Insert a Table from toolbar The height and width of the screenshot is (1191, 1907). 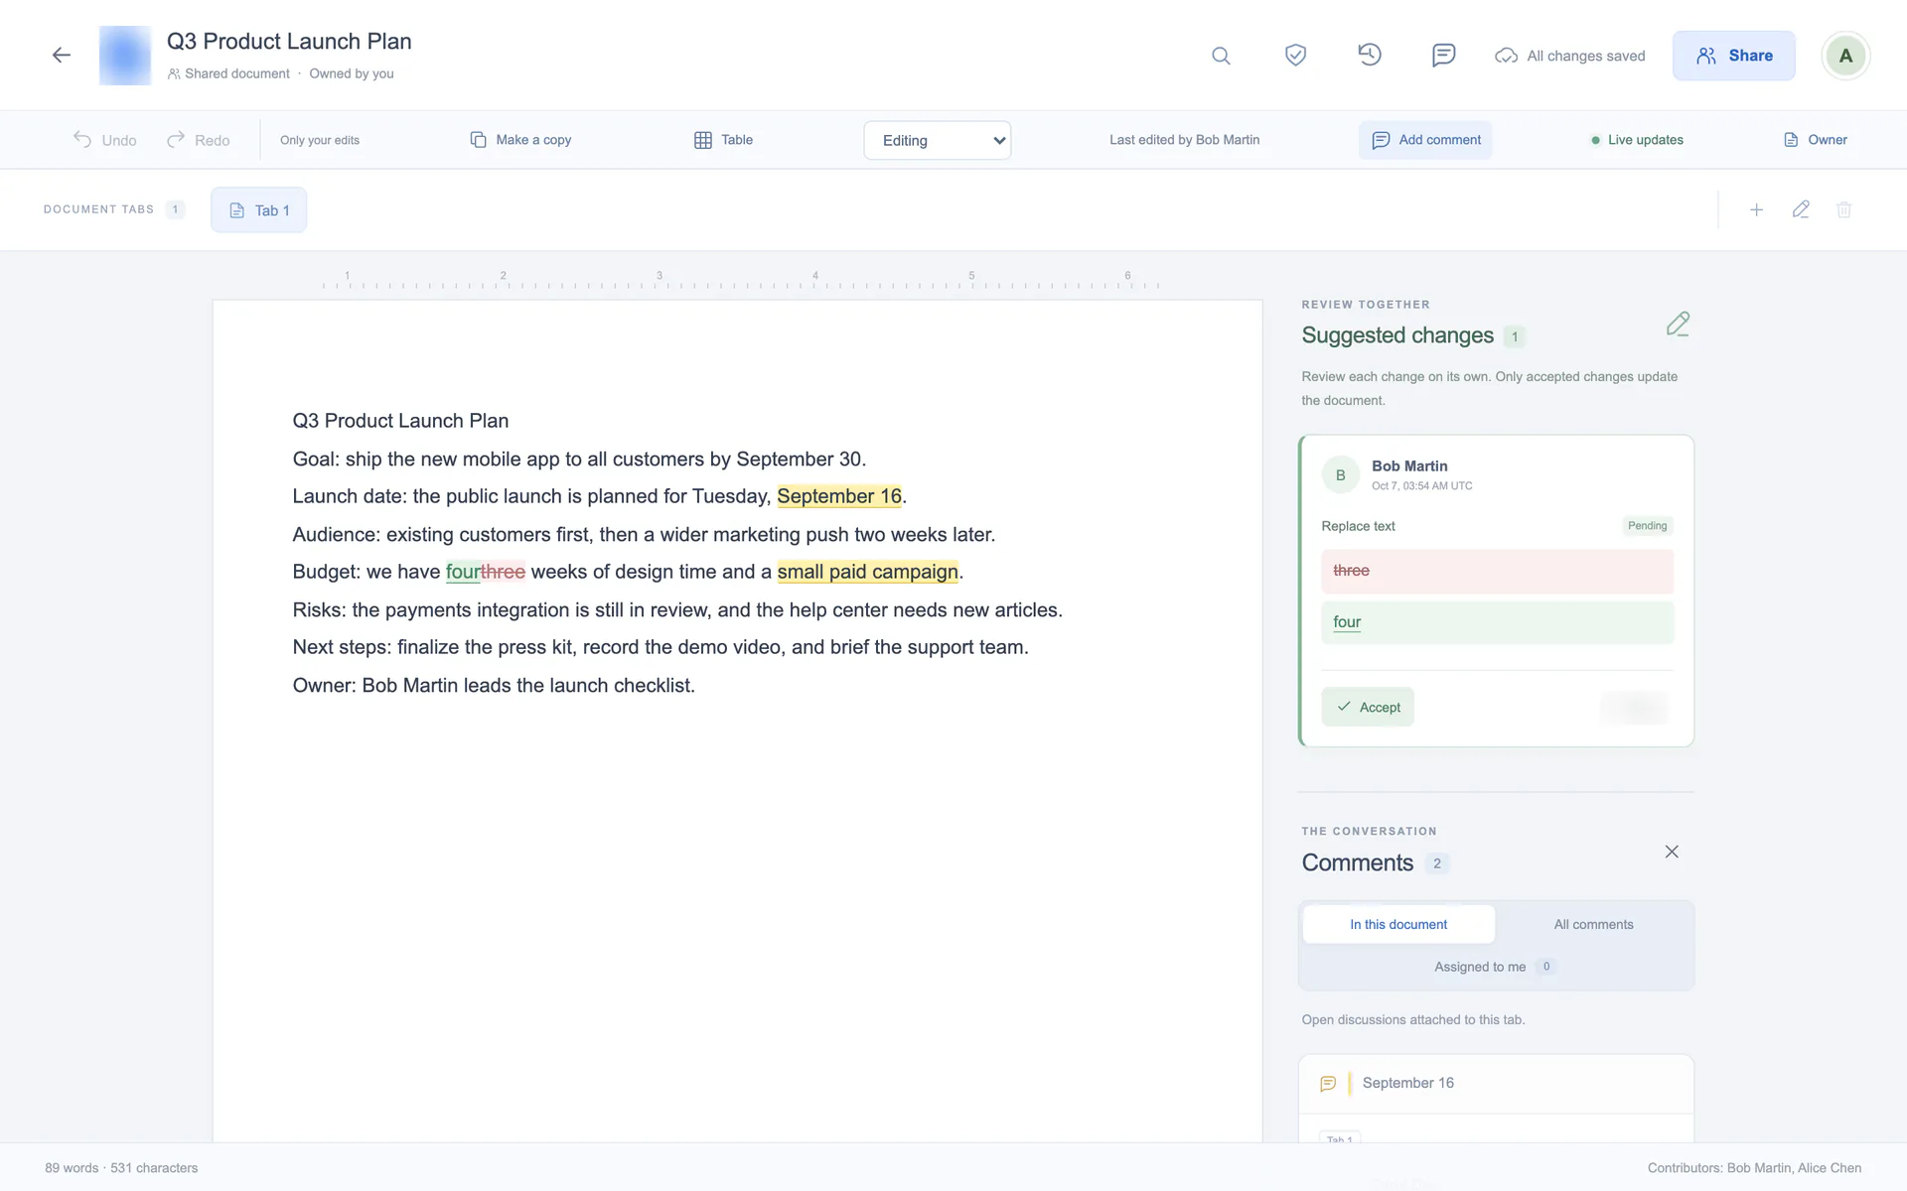(723, 140)
